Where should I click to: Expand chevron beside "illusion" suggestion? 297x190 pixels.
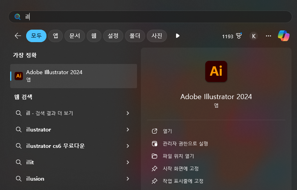(128, 179)
